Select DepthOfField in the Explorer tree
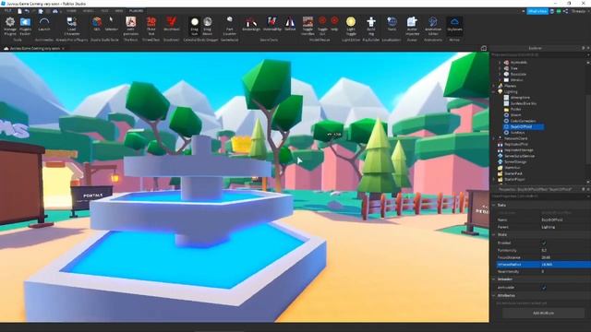The width and height of the screenshot is (591, 332). 524,127
